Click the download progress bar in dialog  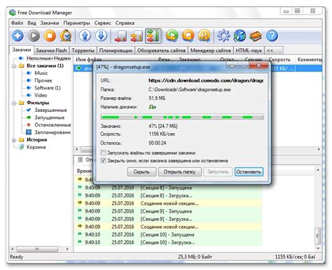pos(182,117)
